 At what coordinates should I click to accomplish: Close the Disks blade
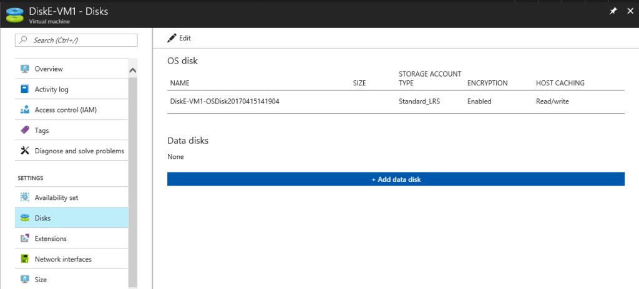(630, 11)
